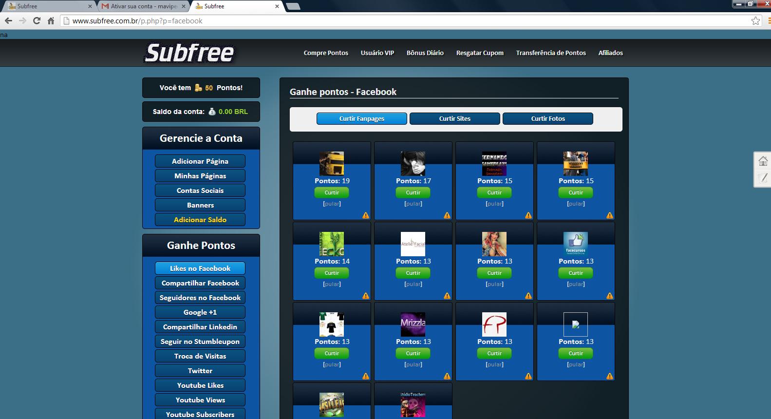The height and width of the screenshot is (419, 771).
Task: Click Curtir on the 17-point card
Action: 413,192
